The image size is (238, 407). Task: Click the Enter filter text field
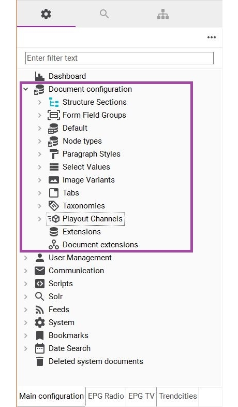pyautogui.click(x=120, y=58)
